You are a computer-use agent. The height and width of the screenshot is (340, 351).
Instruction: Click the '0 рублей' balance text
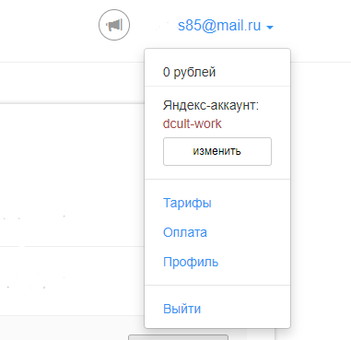tap(190, 72)
